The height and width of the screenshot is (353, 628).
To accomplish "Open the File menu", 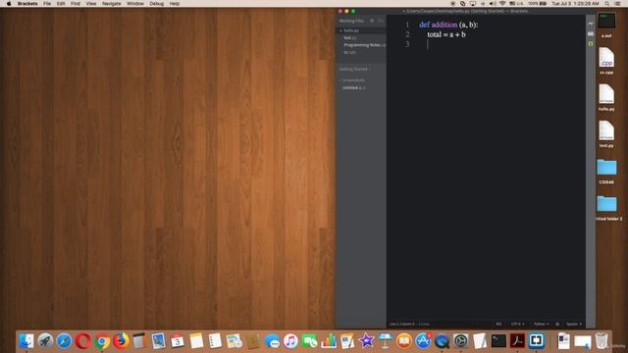I will (47, 4).
